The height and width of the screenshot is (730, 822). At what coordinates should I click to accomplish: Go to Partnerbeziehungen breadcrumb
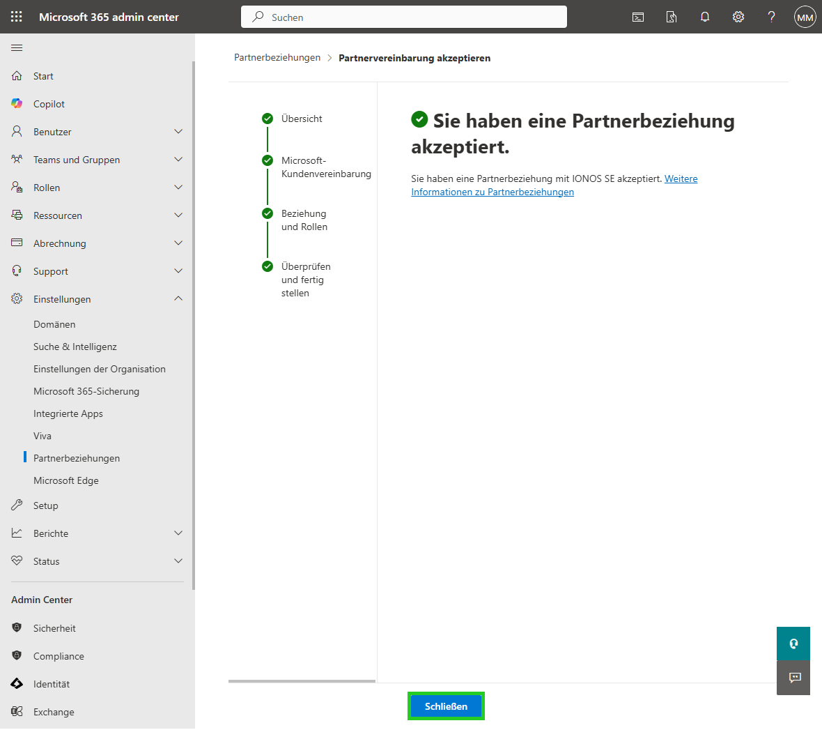pyautogui.click(x=277, y=58)
